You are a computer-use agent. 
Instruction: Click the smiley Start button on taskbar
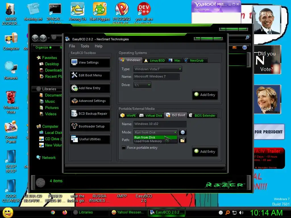8,212
